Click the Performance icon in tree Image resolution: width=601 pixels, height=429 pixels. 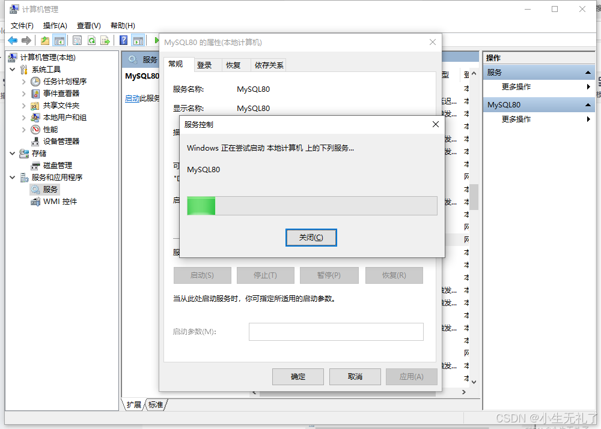35,130
